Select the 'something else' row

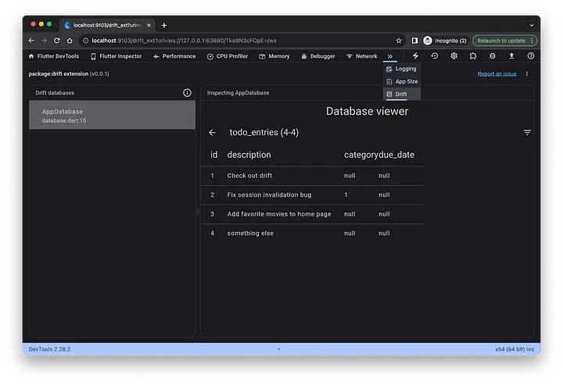(312, 233)
